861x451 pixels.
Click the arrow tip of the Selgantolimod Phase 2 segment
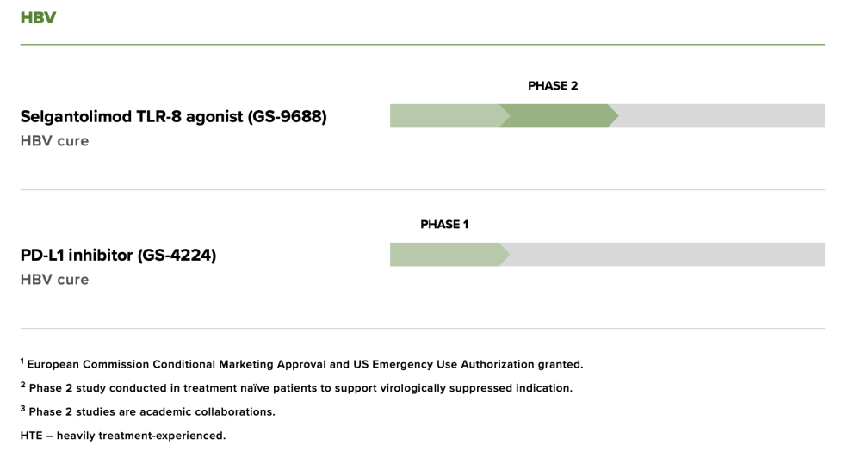click(x=613, y=116)
